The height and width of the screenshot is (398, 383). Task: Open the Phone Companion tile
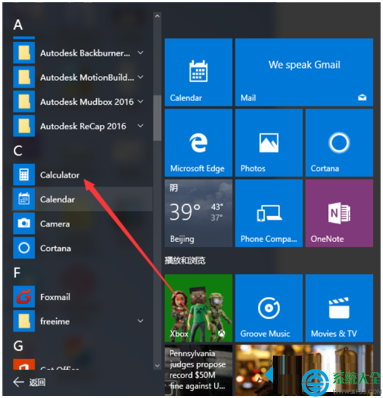[269, 213]
